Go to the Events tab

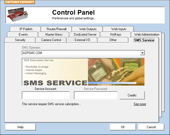23,34
